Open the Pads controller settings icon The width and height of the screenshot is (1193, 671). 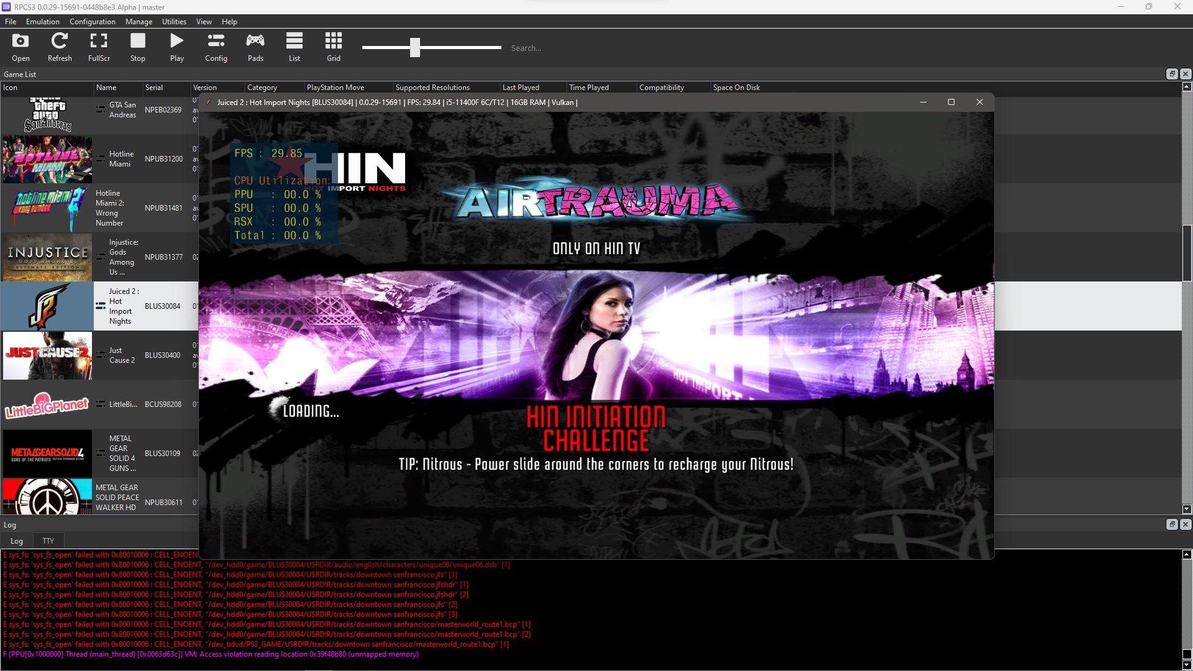[255, 47]
